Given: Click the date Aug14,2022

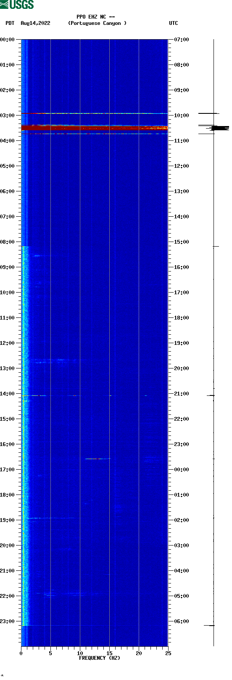Looking at the screenshot, I should tap(35, 23).
